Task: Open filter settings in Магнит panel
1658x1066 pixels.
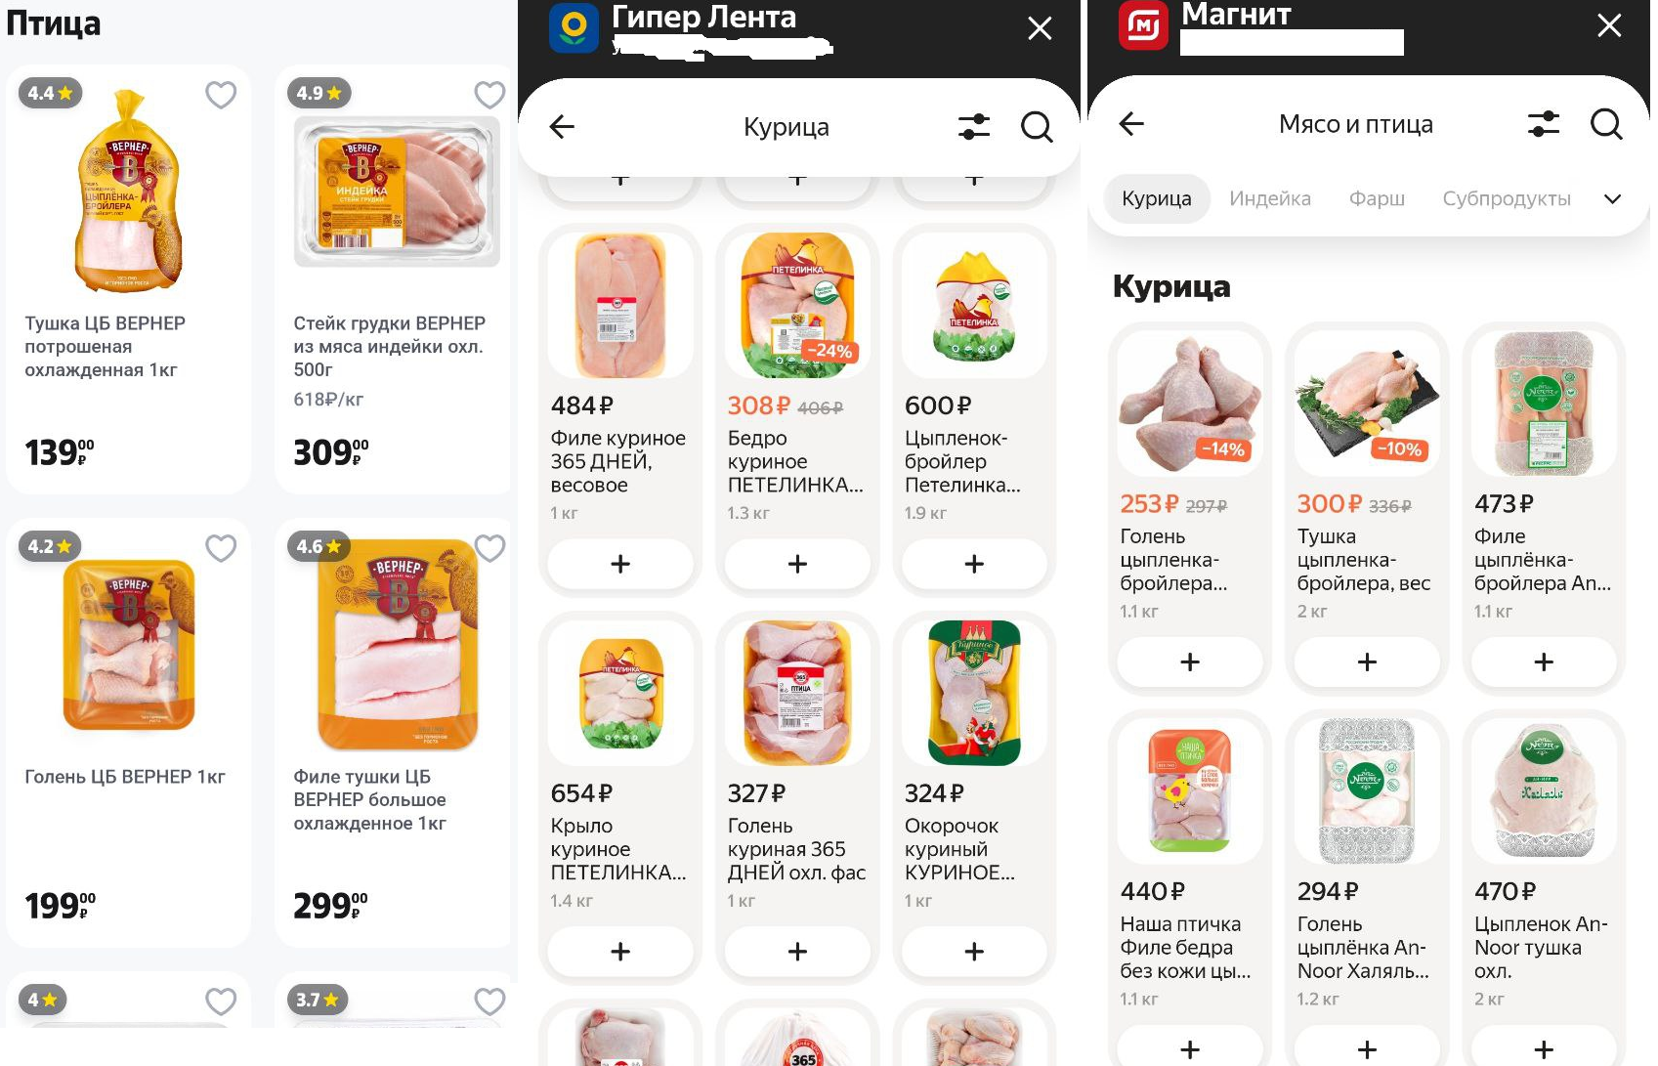Action: [1543, 124]
